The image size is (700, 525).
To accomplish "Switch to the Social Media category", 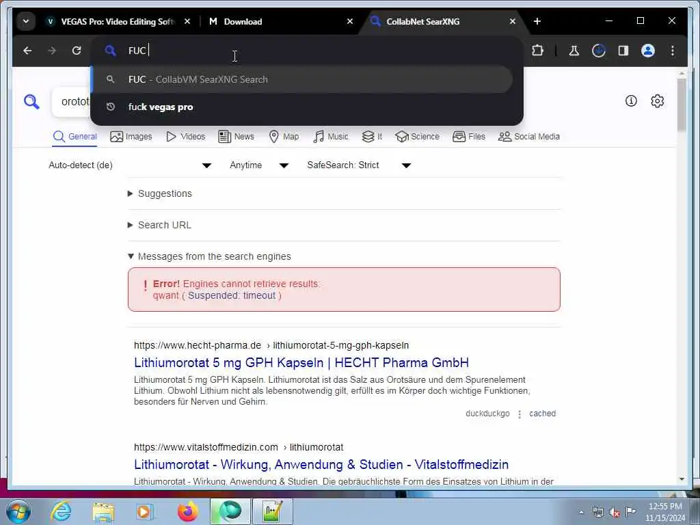I will tap(528, 137).
